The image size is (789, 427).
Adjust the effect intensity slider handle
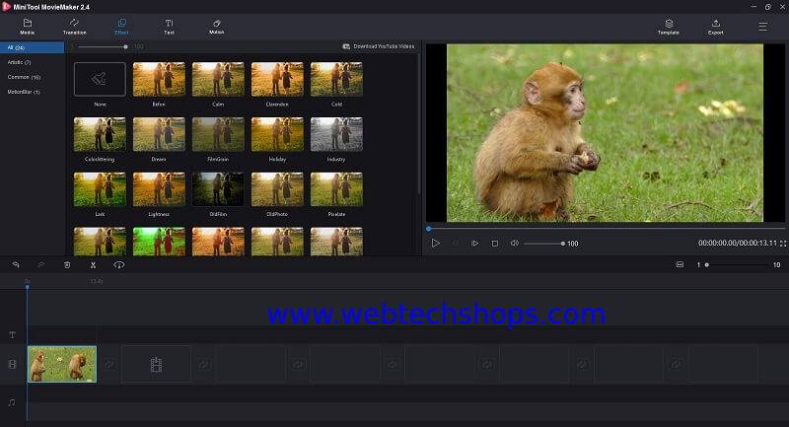[125, 46]
